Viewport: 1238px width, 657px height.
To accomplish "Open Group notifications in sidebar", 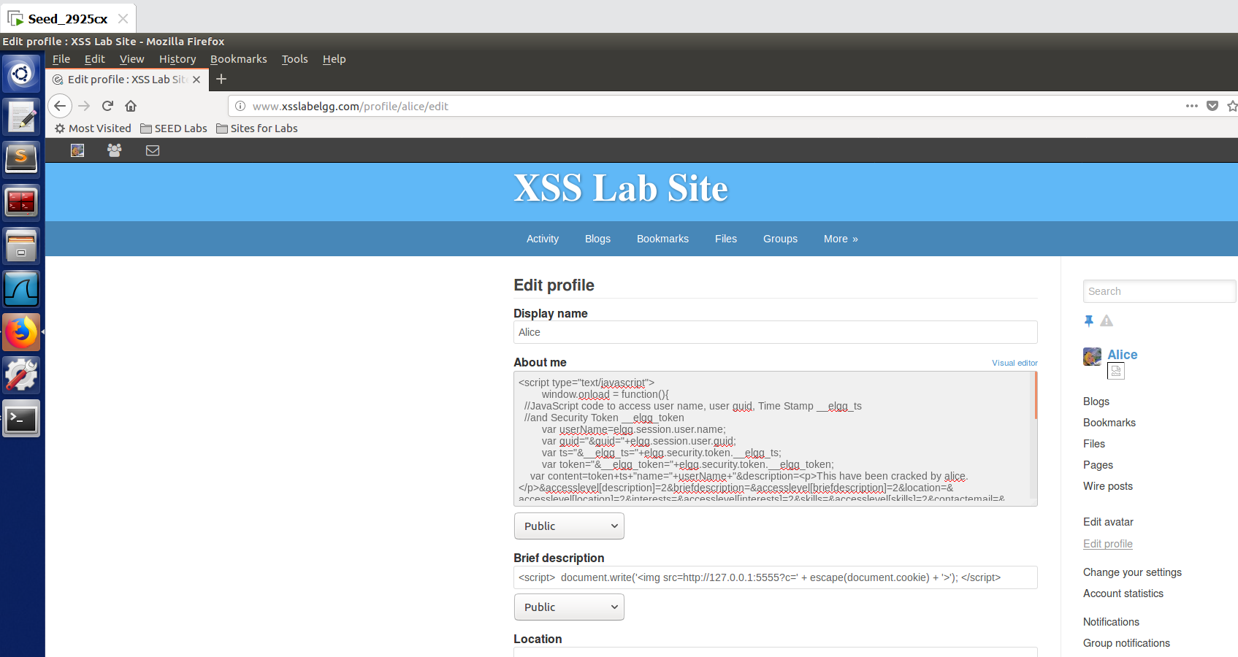I will click(x=1126, y=643).
